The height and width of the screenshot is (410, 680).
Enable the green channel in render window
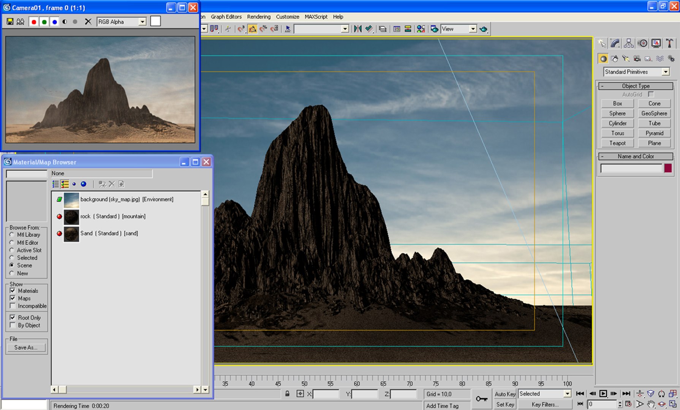pyautogui.click(x=44, y=22)
